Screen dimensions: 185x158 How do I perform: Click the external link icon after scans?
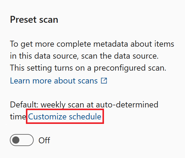point(104,80)
